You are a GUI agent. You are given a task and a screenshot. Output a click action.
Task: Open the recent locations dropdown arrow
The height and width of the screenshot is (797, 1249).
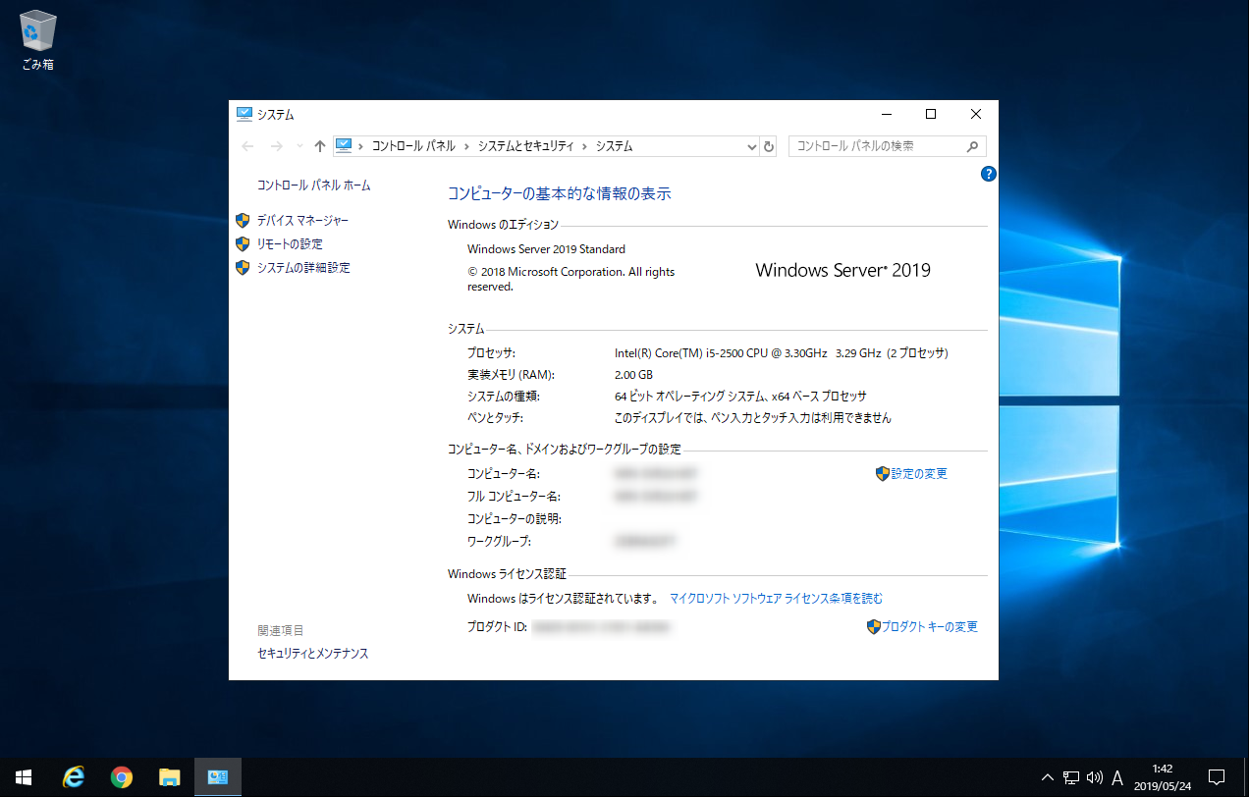299,146
